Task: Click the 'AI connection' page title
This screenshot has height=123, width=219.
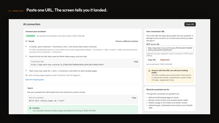Action: (32, 24)
